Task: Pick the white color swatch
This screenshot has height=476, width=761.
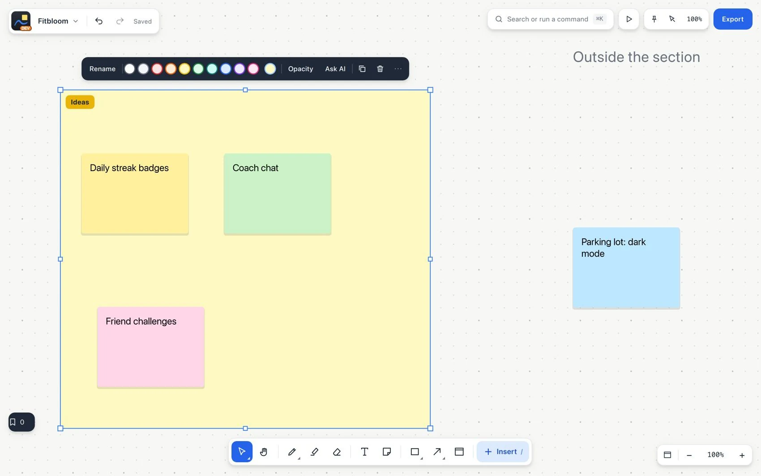Action: click(129, 69)
